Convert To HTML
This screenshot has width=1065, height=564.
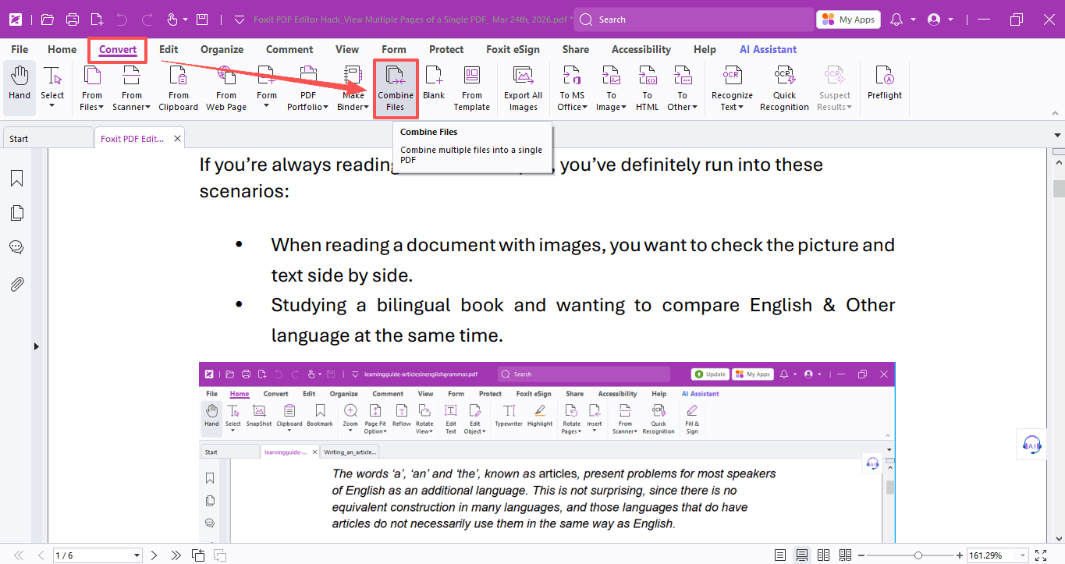point(648,87)
